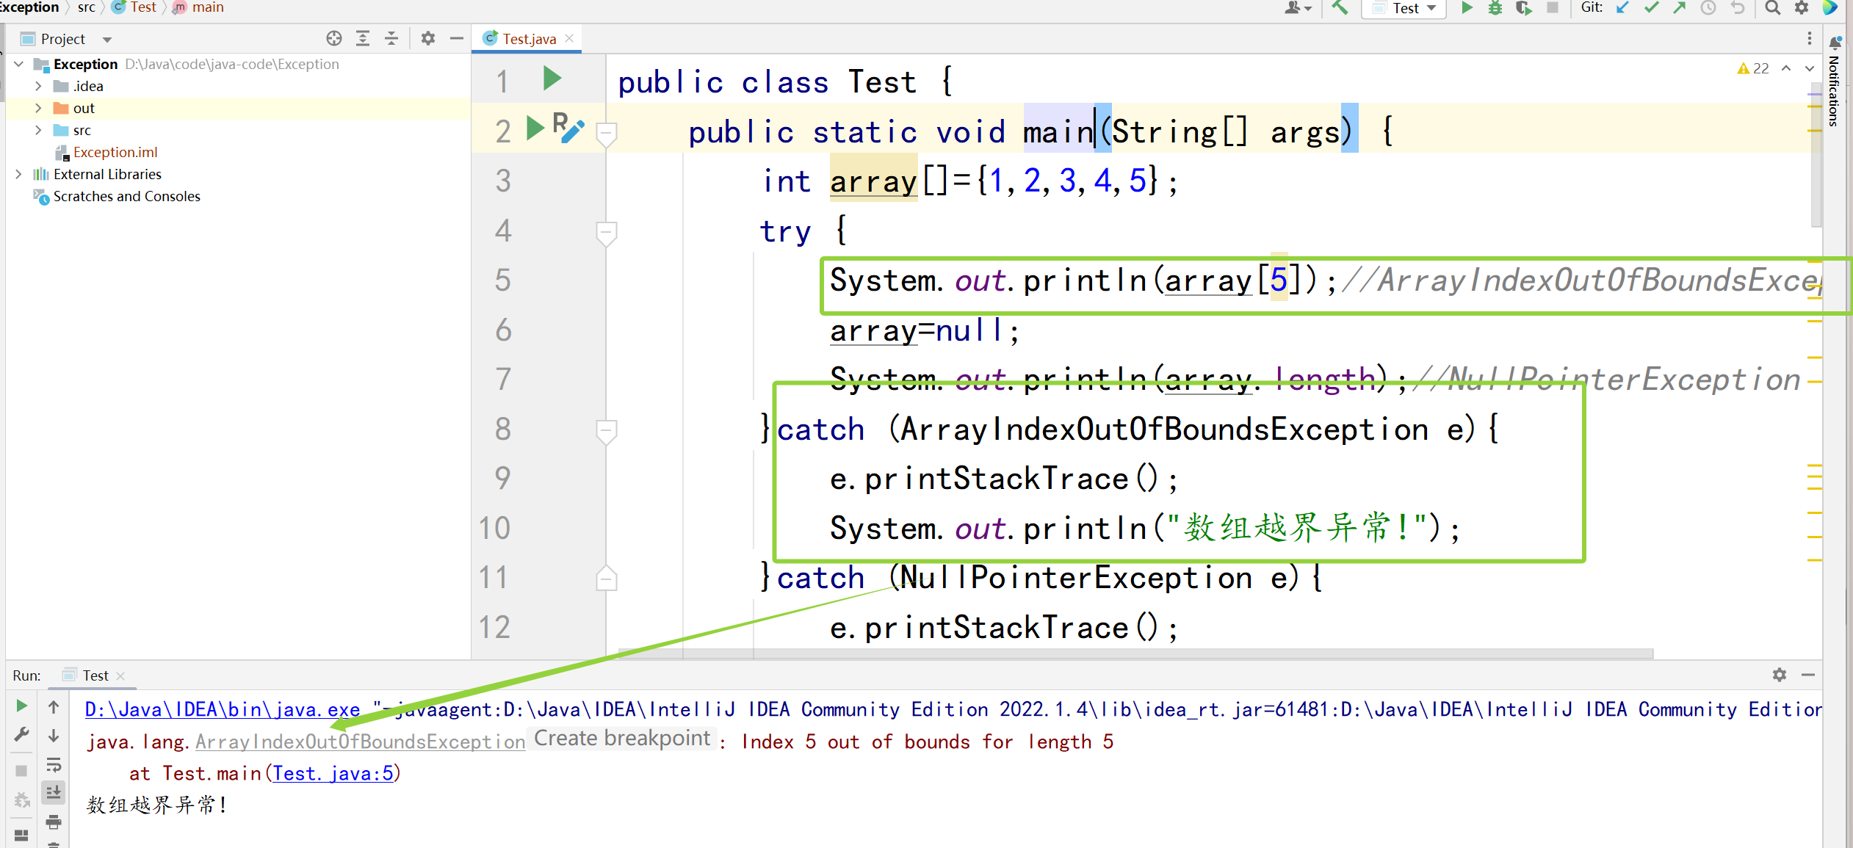Open Search Everywhere magnifier icon
The image size is (1853, 848).
[x=1772, y=8]
